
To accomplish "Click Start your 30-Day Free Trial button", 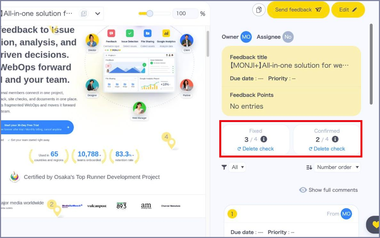I will (37, 127).
